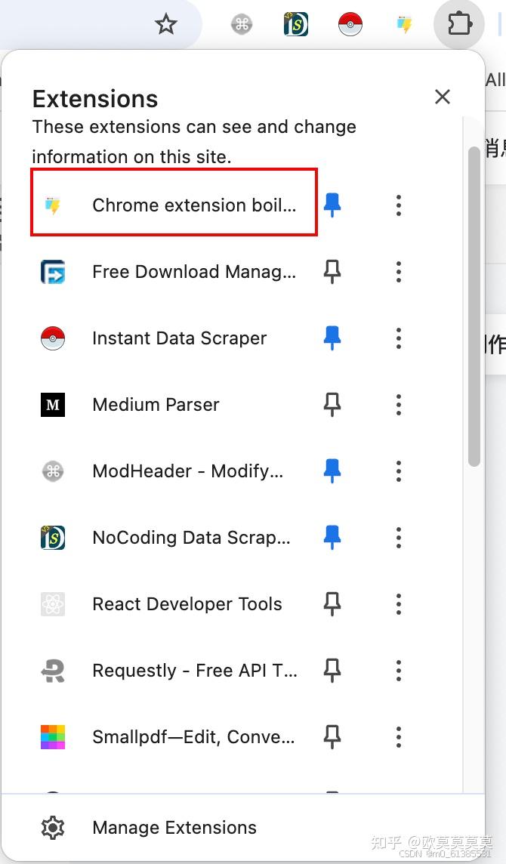Open Medium Parser extension from the list

156,405
